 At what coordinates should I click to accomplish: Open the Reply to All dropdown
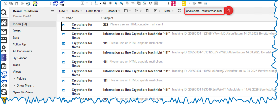pos(94,11)
